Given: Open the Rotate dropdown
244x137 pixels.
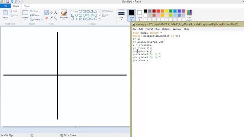Looking at the screenshot, I should click(36, 19).
